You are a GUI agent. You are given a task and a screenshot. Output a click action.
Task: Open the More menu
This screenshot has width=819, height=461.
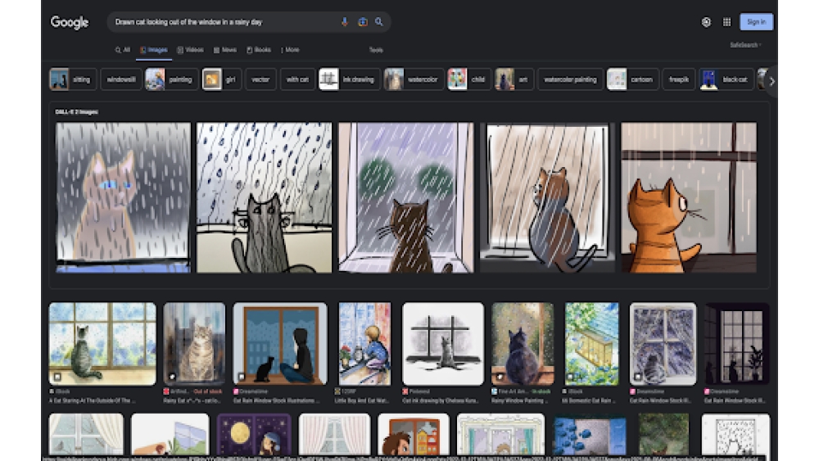click(x=290, y=50)
